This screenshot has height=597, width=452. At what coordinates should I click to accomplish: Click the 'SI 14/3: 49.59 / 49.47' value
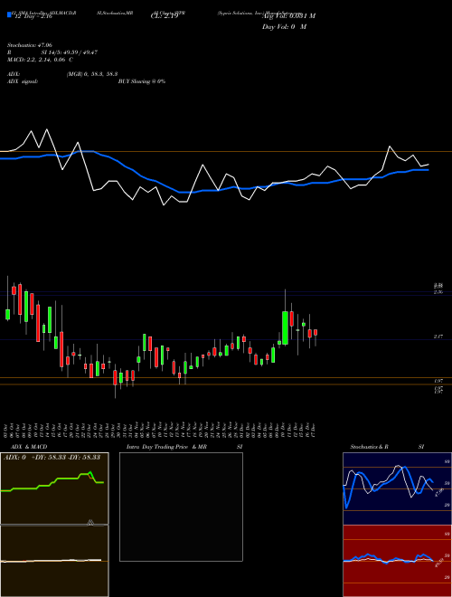tap(70, 52)
